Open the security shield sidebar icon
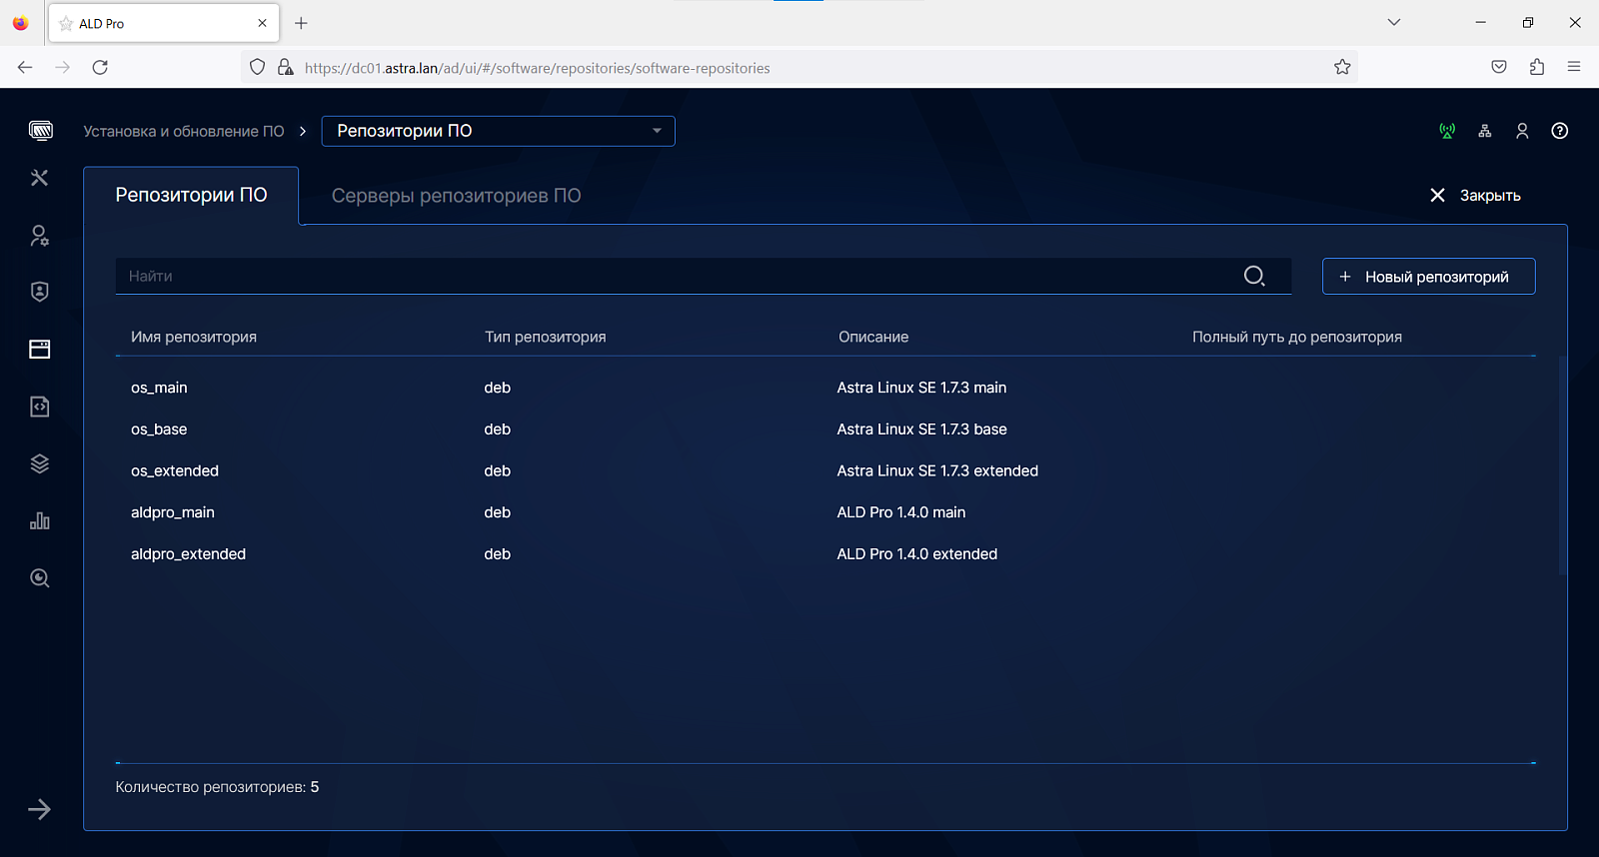This screenshot has height=857, width=1599. pyautogui.click(x=40, y=292)
